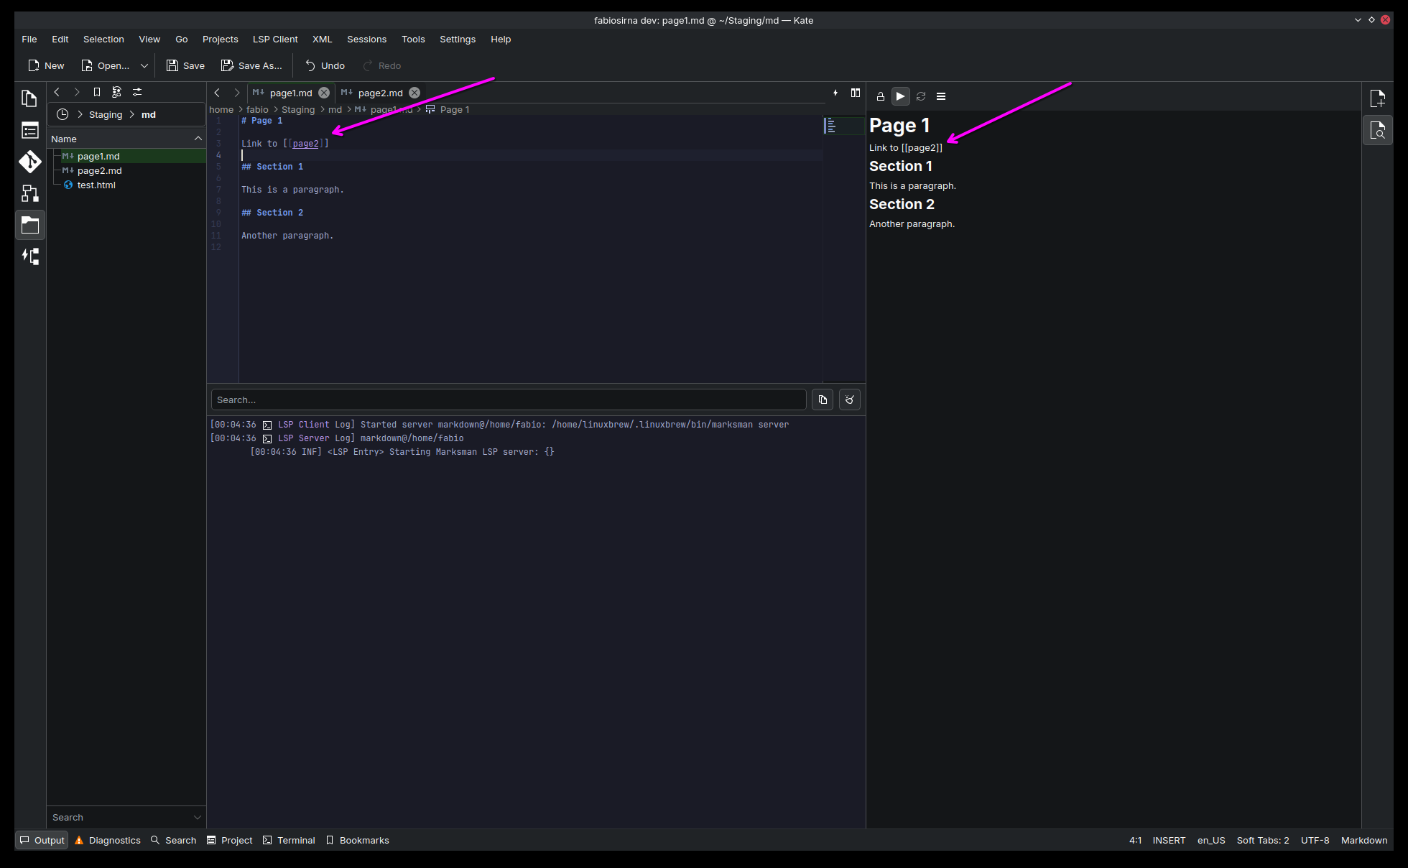
Task: Toggle Name column sort order arrow
Action: [198, 139]
